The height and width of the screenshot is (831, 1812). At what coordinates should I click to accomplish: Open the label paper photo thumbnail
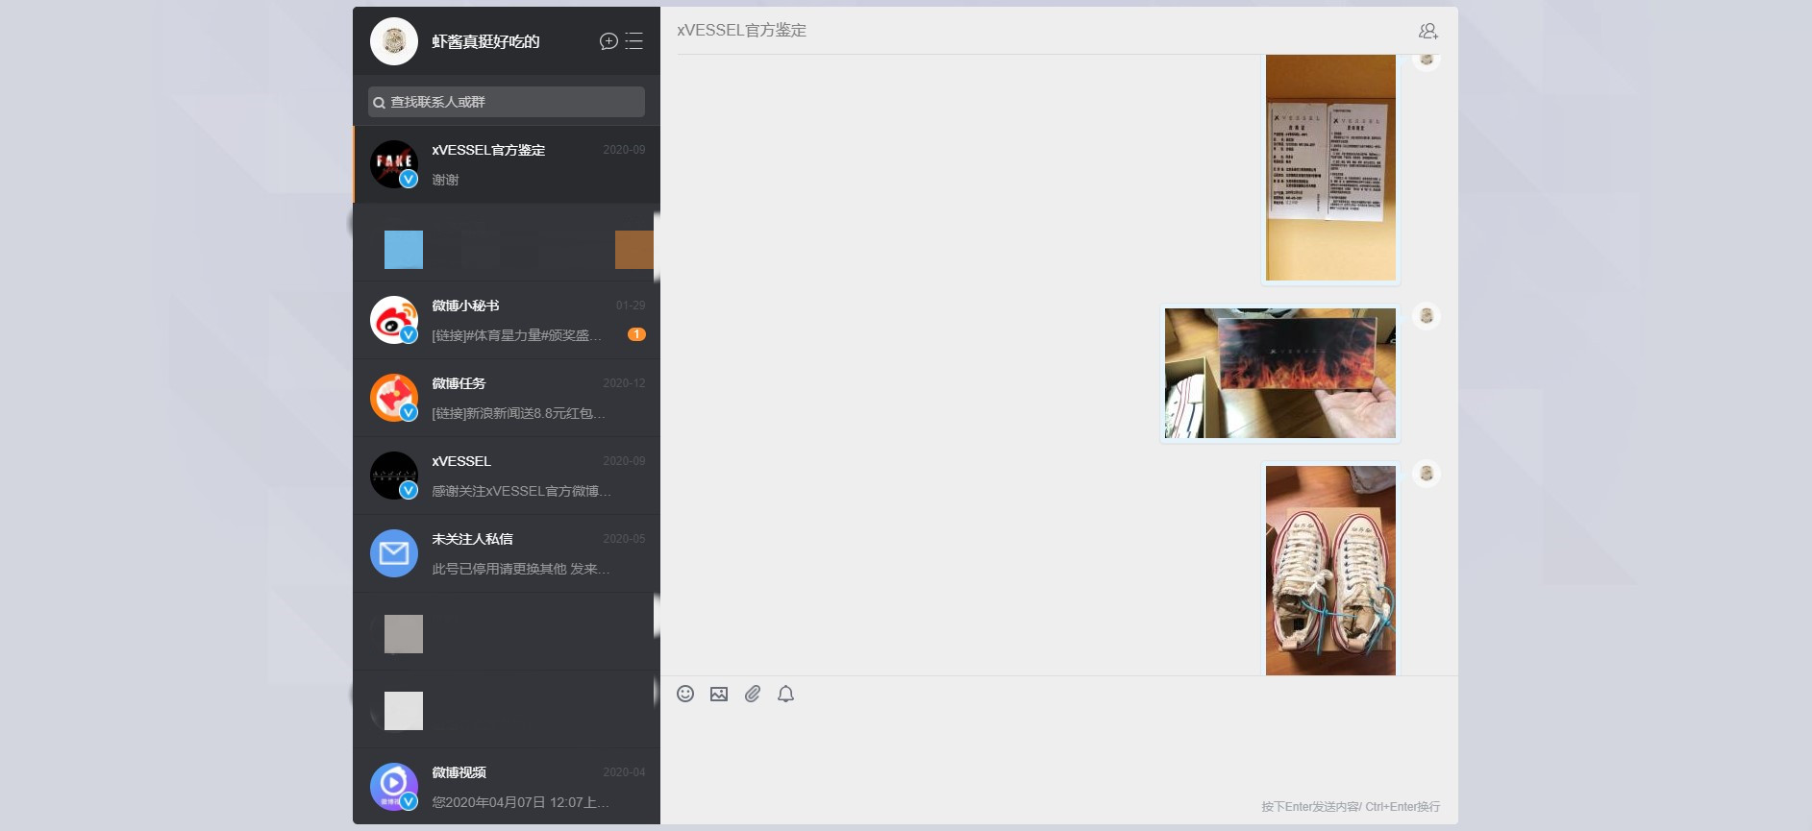coord(1330,168)
